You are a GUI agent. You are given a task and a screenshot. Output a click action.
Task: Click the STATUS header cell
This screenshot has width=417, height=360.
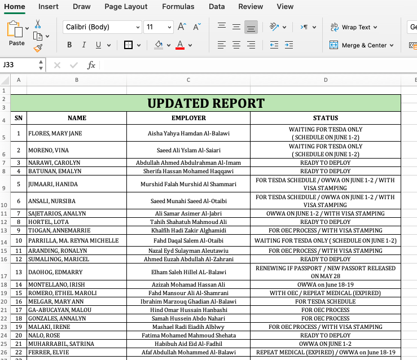[x=326, y=118]
